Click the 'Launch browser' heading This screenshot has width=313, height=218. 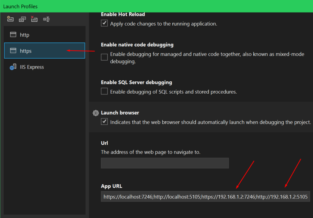120,113
